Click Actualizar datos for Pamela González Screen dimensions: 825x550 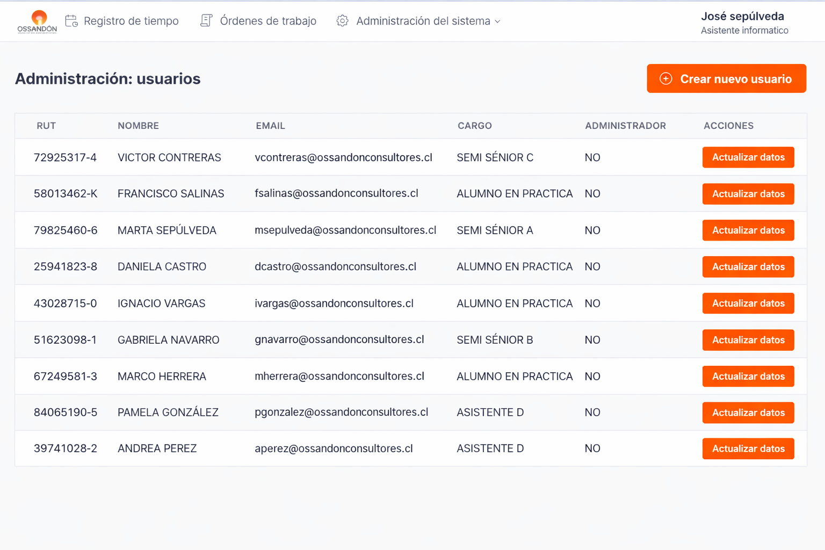click(748, 412)
